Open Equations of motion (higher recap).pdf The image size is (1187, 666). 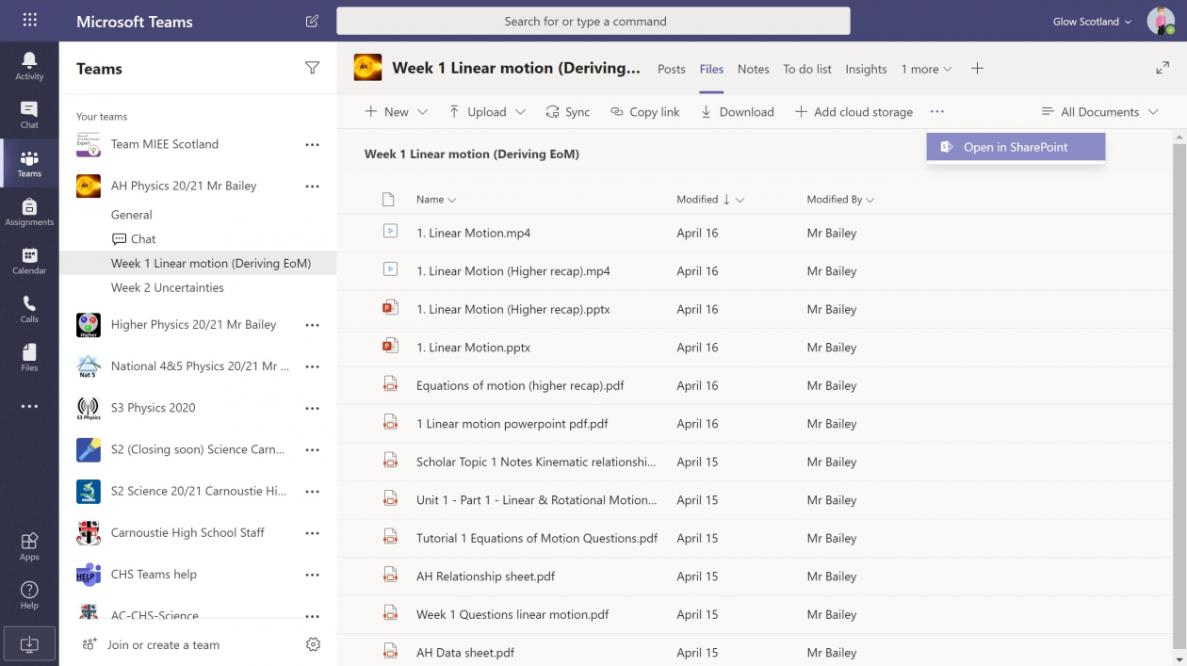pyautogui.click(x=520, y=385)
